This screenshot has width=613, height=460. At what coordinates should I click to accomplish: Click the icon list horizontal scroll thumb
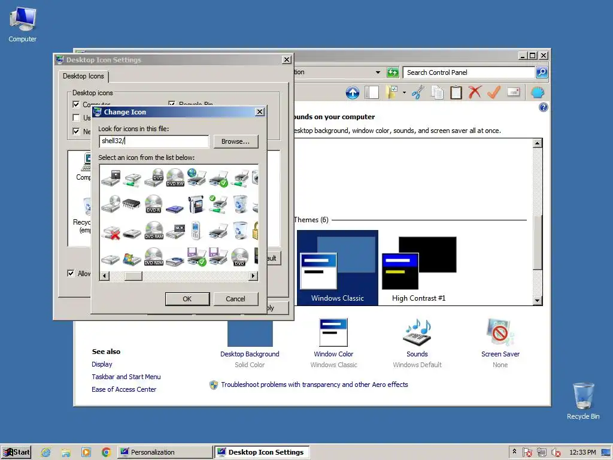click(x=133, y=276)
